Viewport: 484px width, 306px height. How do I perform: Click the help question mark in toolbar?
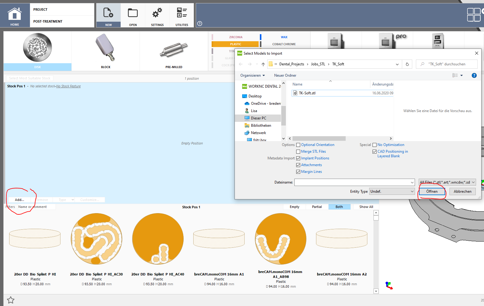[200, 24]
